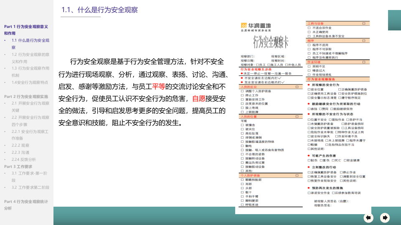Select sidebar entry 2.2.2 观察
Viewport: 401px width, 225px height.
click(x=20, y=145)
